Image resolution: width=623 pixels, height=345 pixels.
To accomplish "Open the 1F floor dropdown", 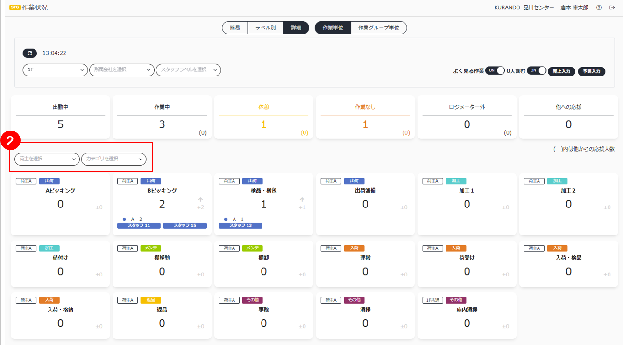I will coord(55,70).
